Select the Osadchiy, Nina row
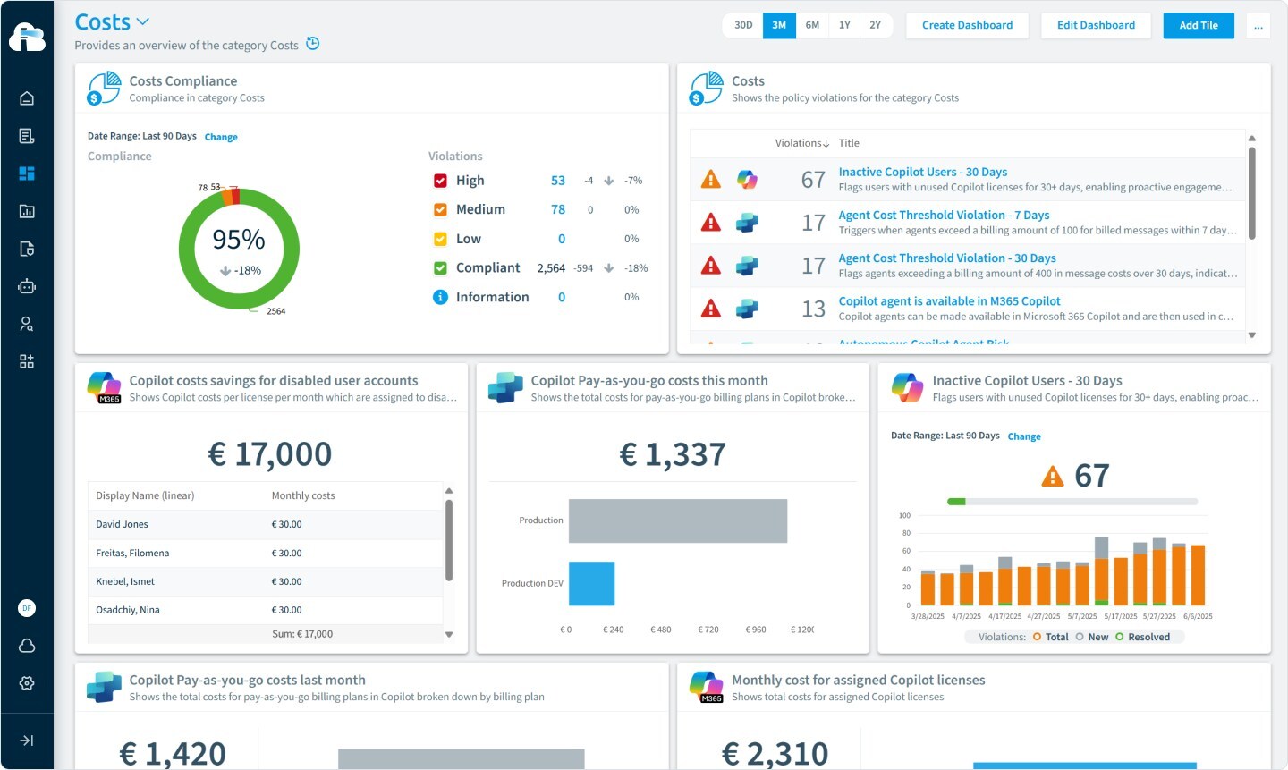1288x770 pixels. point(265,610)
